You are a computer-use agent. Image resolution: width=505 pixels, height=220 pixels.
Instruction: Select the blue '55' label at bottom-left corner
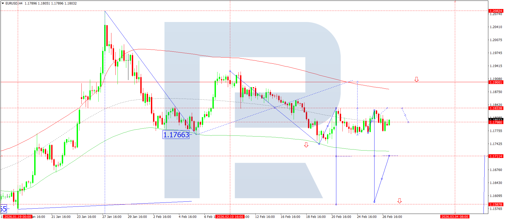click(3, 209)
